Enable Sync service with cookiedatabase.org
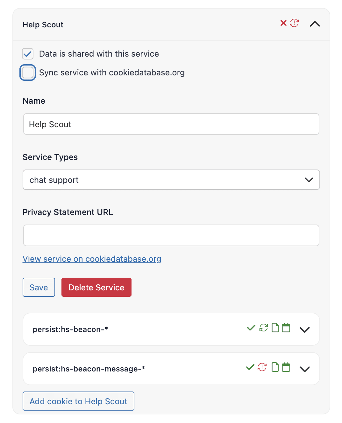Image resolution: width=342 pixels, height=423 pixels. [x=28, y=73]
